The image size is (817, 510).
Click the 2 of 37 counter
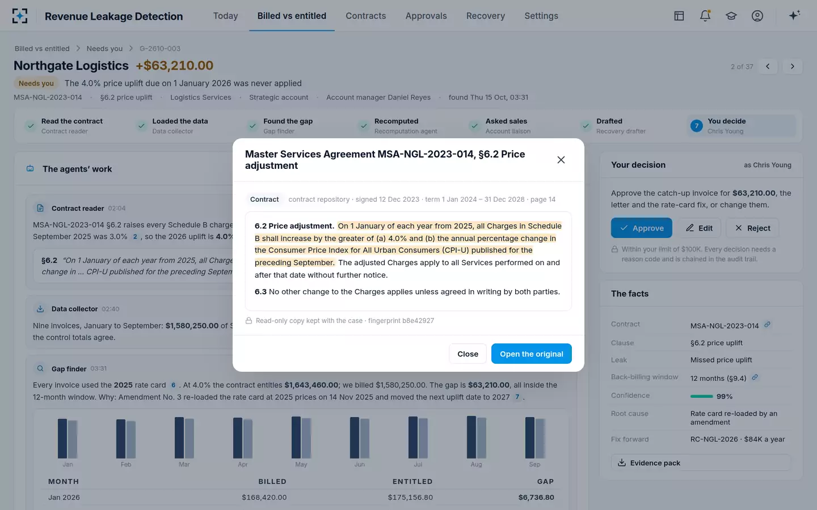[742, 67]
